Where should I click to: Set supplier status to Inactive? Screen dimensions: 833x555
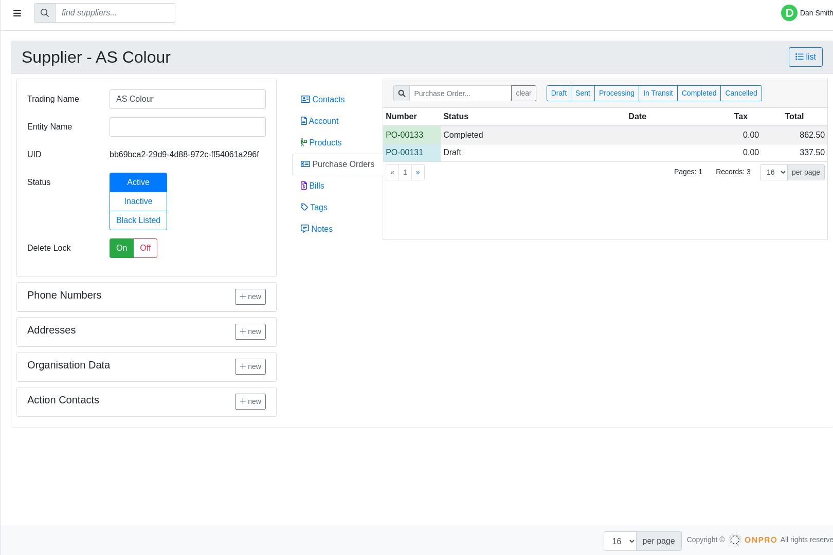tap(138, 201)
